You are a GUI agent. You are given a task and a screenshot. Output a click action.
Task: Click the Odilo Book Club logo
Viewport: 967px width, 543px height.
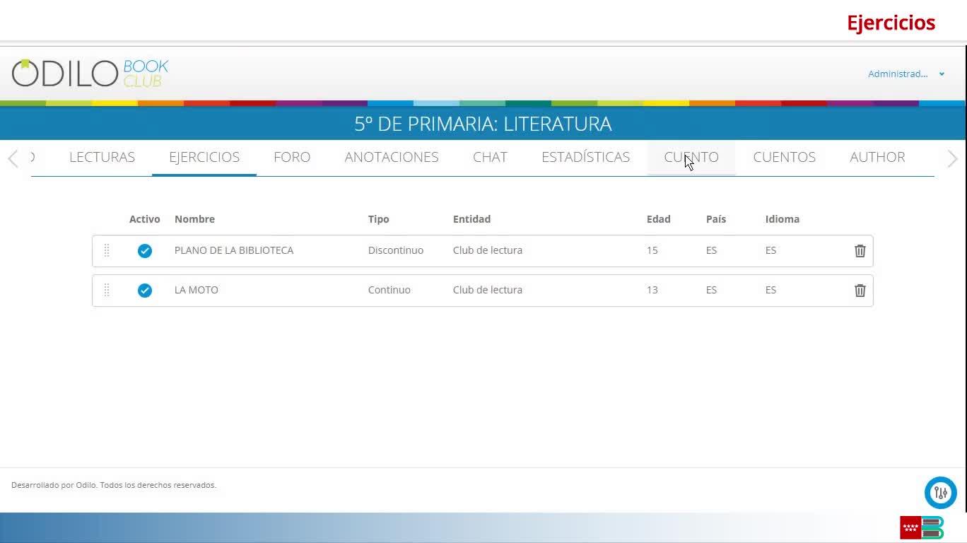pos(90,73)
